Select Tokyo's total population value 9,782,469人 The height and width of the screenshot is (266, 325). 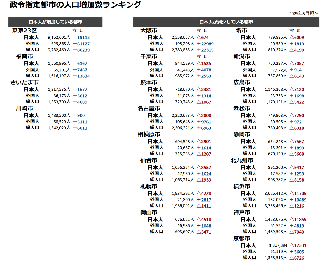59,50
